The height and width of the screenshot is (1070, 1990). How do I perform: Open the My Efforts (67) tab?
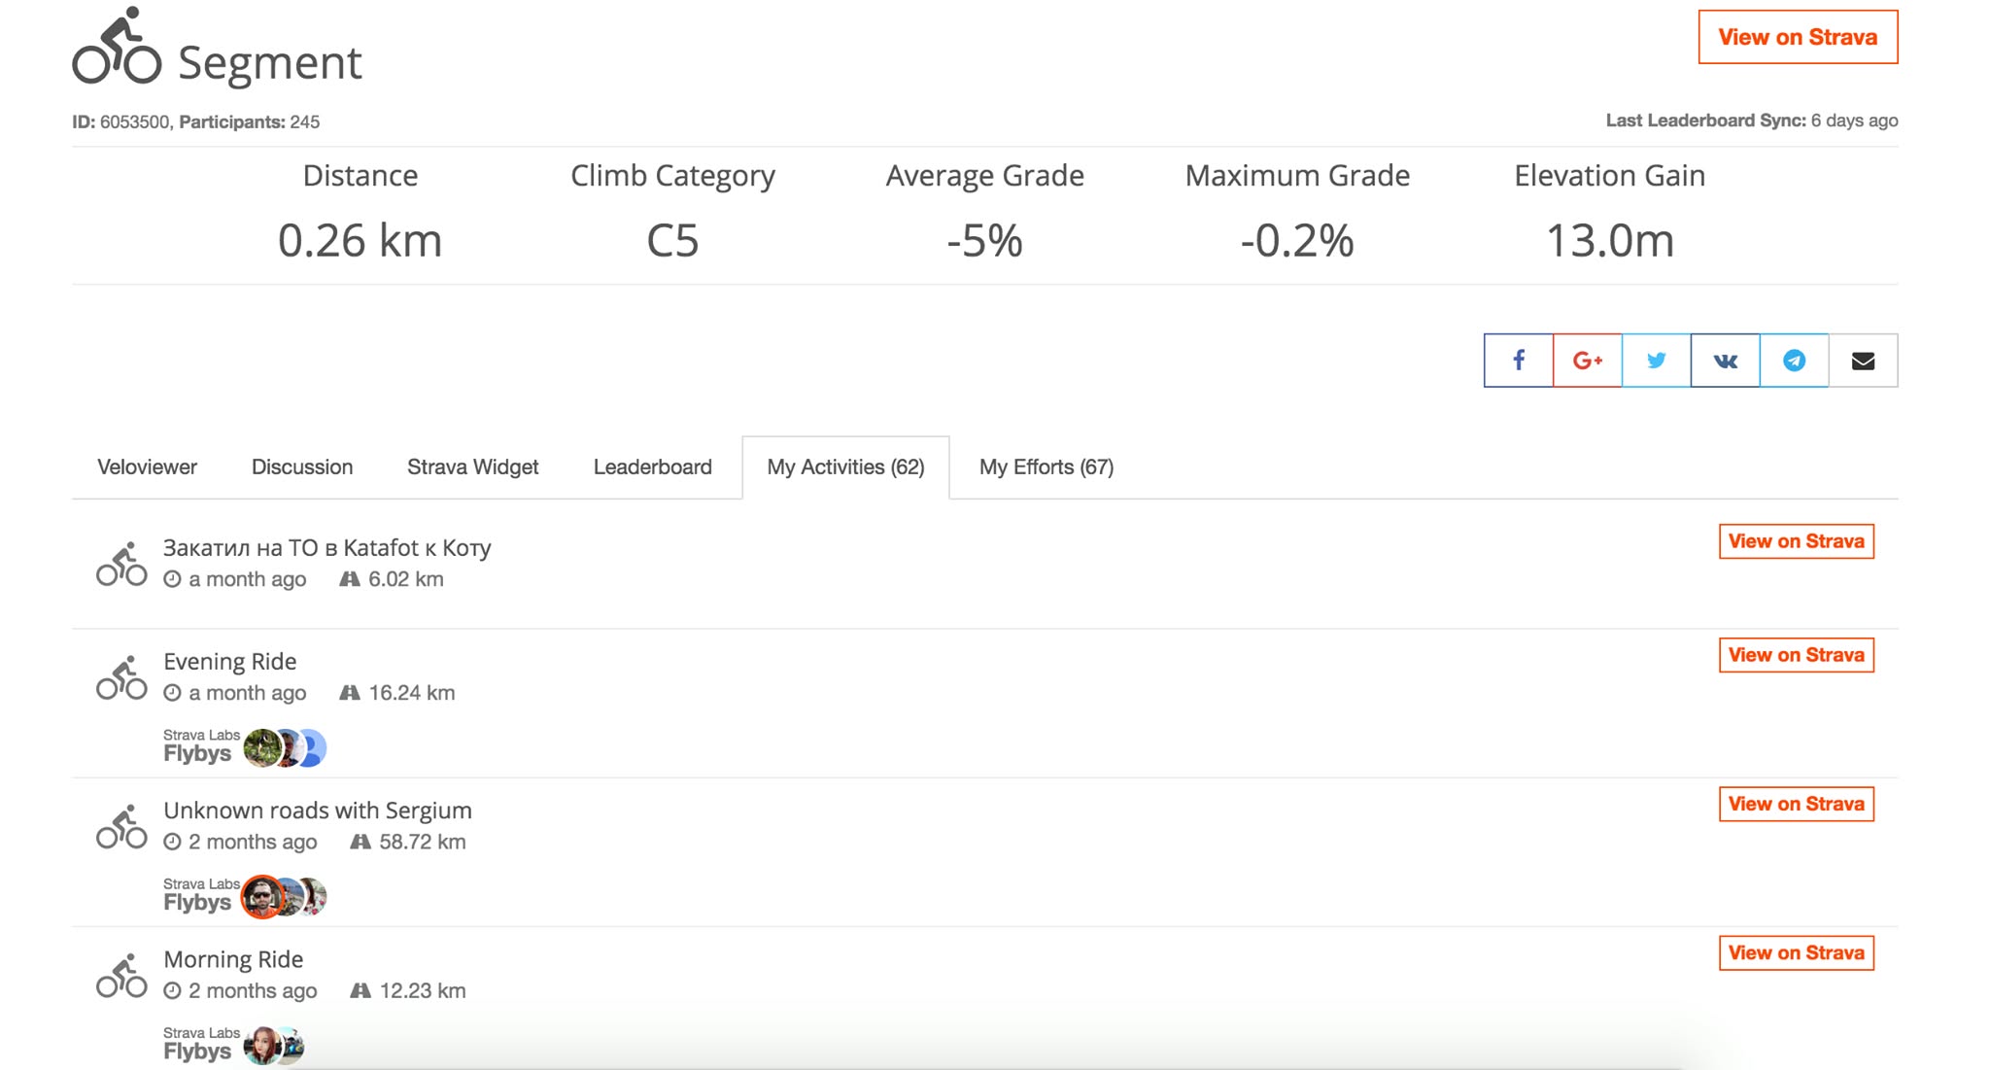[x=1046, y=467]
